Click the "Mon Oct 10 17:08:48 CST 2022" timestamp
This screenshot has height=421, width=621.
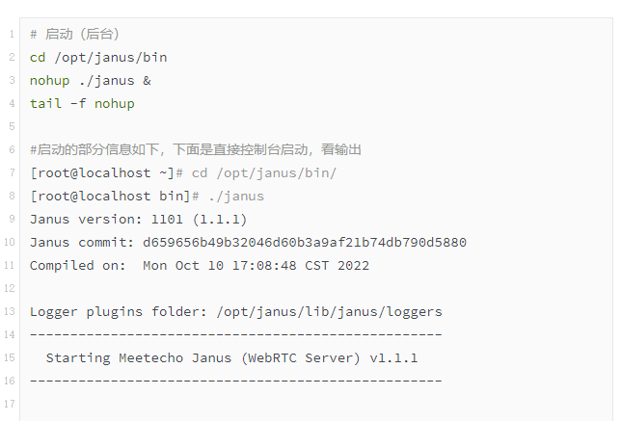256,266
